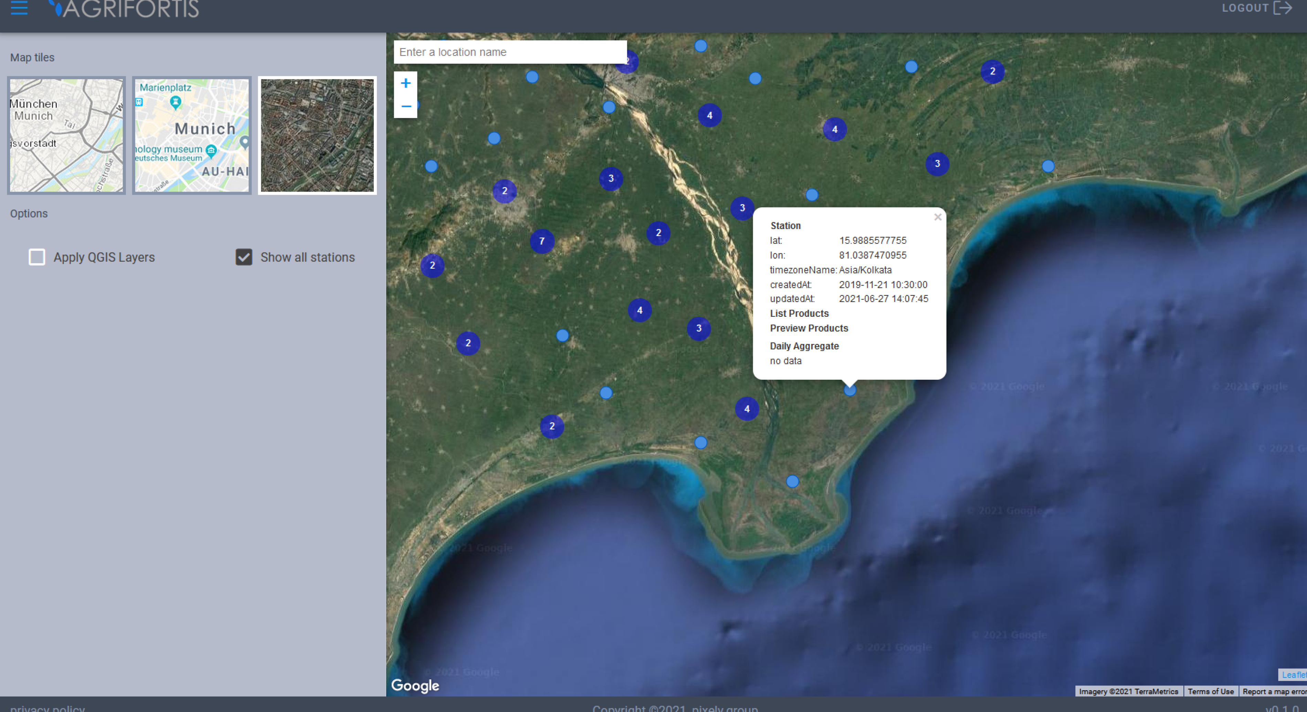Screen dimensions: 1307x712
Task: Zoom out with the minus button
Action: point(405,107)
